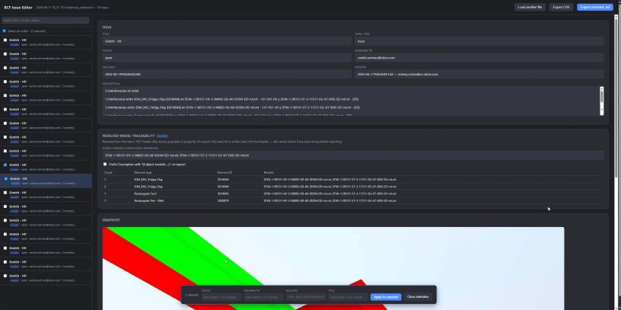621x310 pixels.
Task: Click the BCF Issue Editor app title
Action: coord(18,7)
